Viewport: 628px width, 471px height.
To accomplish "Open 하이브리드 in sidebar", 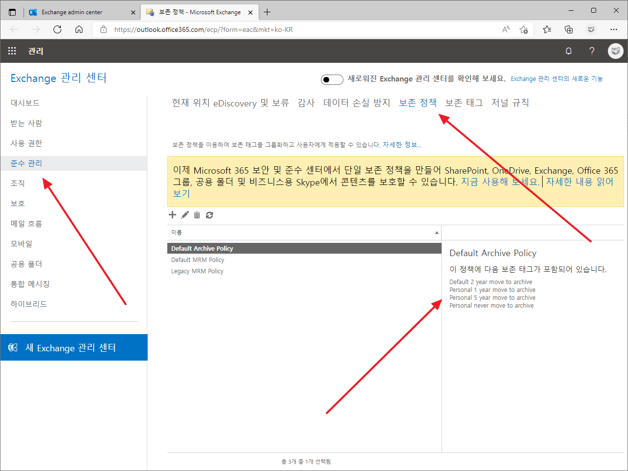I will (x=29, y=304).
